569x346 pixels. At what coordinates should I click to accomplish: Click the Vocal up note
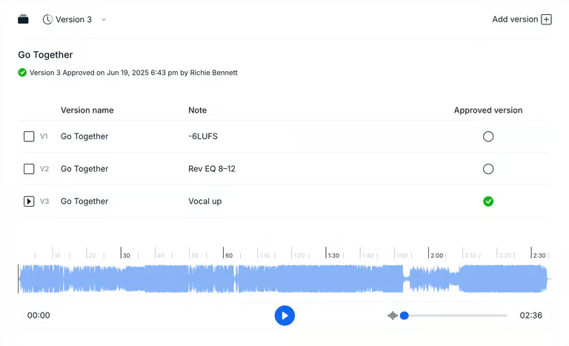(204, 202)
